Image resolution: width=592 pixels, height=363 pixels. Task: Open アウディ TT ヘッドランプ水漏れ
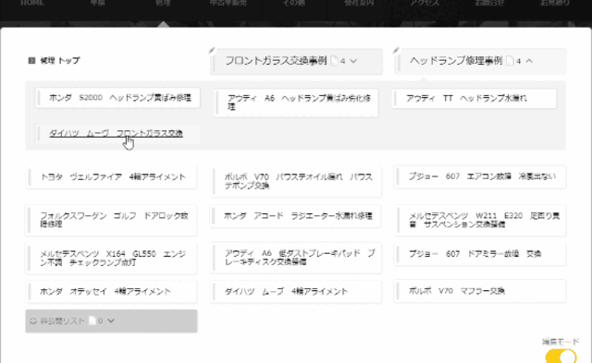(475, 99)
